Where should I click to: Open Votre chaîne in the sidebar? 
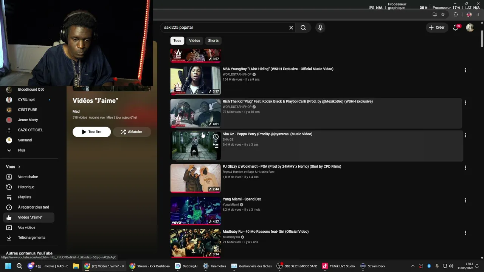pos(28,177)
